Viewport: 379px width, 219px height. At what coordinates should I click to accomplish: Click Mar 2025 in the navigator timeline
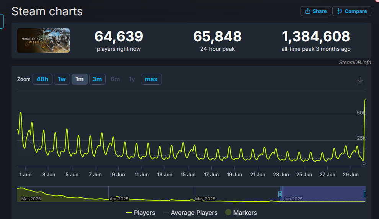(31, 199)
